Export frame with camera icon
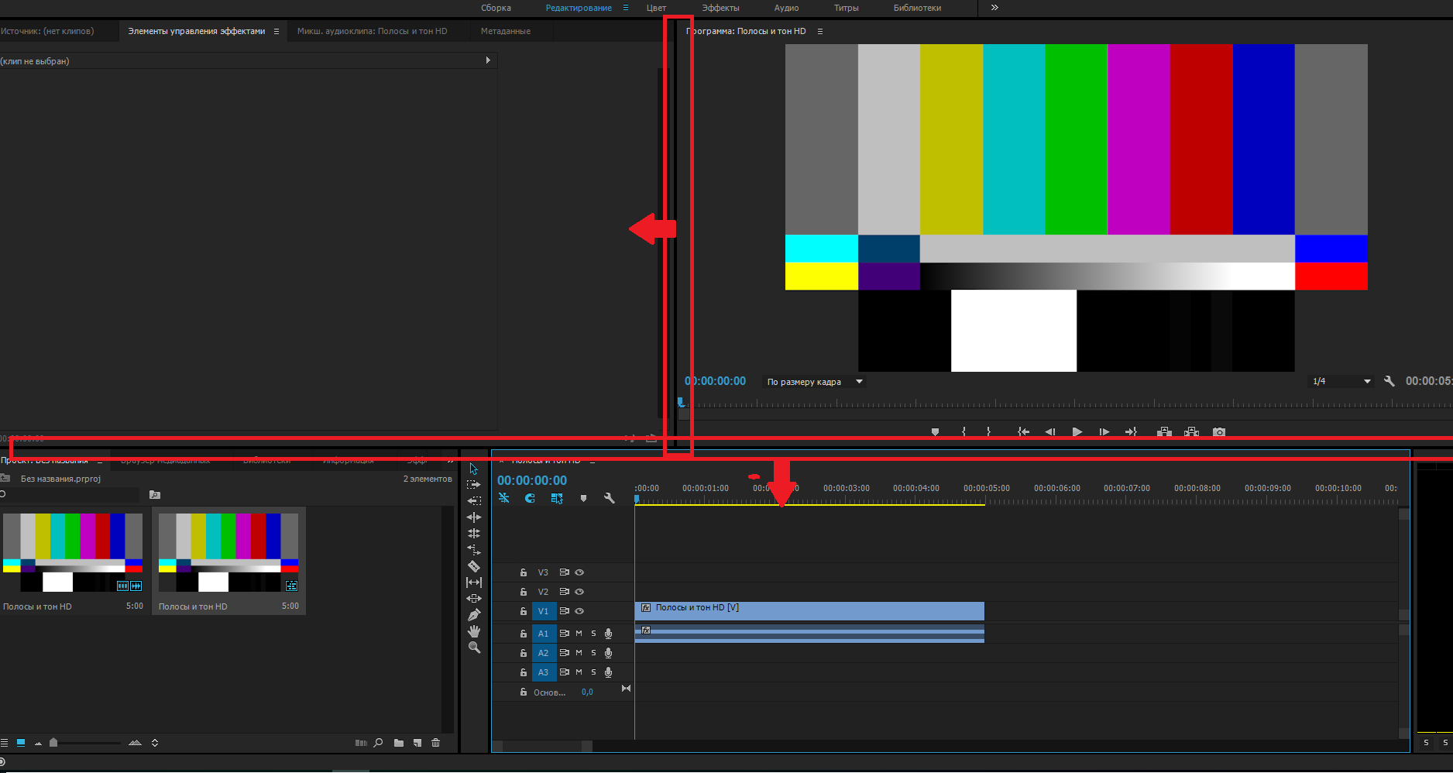Image resolution: width=1453 pixels, height=773 pixels. (1219, 432)
